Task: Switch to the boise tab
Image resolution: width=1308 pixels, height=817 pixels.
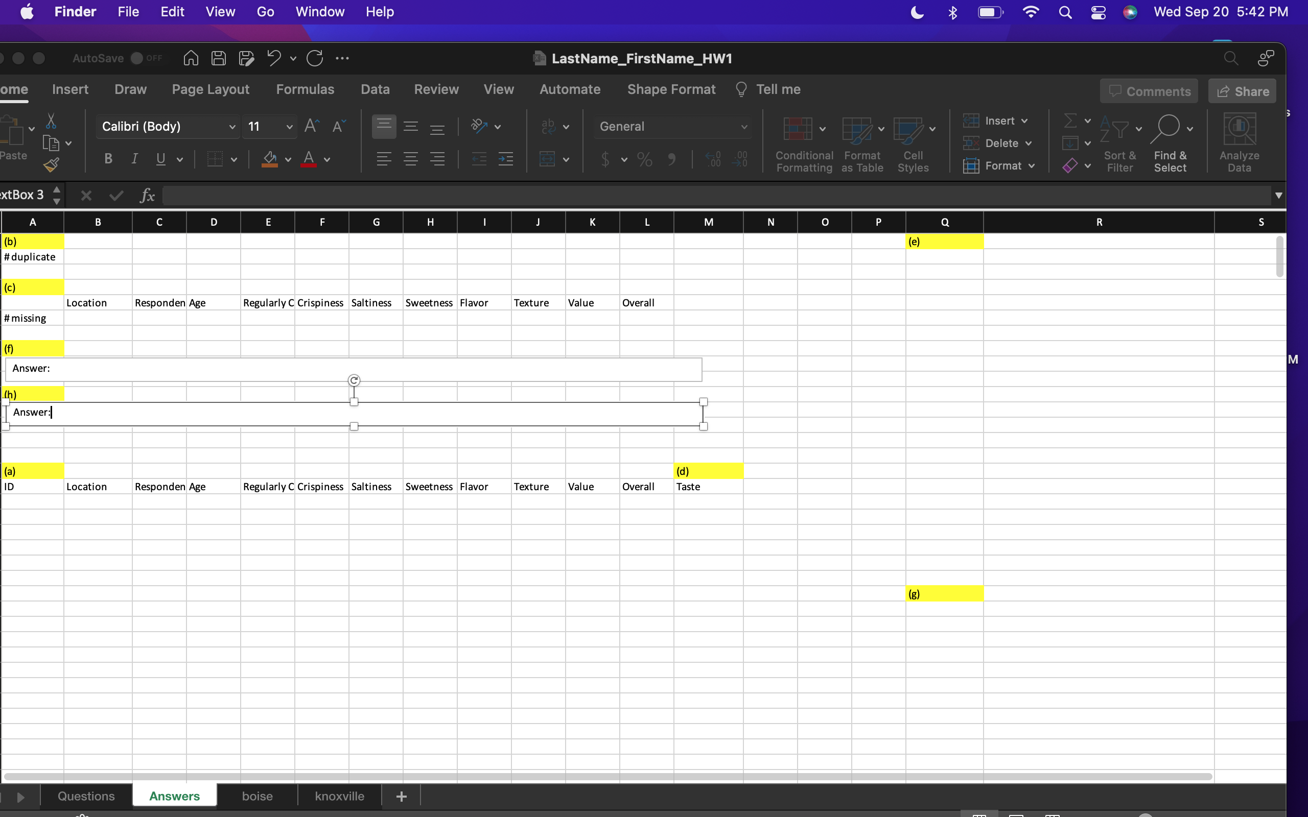Action: [x=256, y=796]
